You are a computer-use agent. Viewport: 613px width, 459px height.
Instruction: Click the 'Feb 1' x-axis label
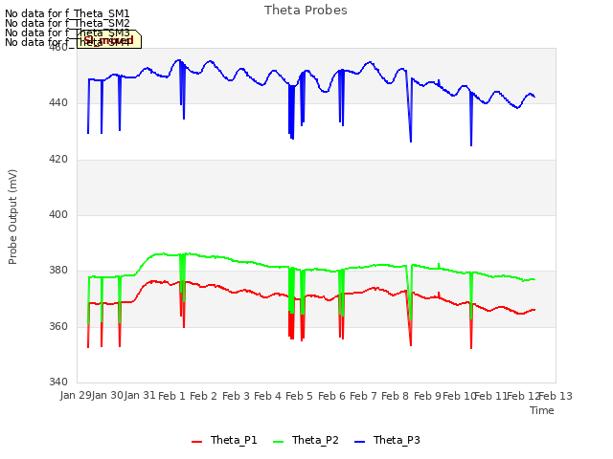(x=171, y=396)
